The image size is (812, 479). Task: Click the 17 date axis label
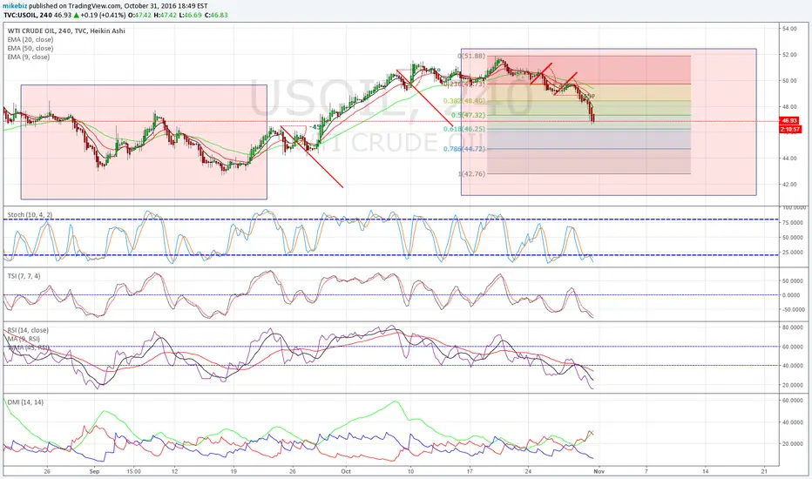coord(470,472)
